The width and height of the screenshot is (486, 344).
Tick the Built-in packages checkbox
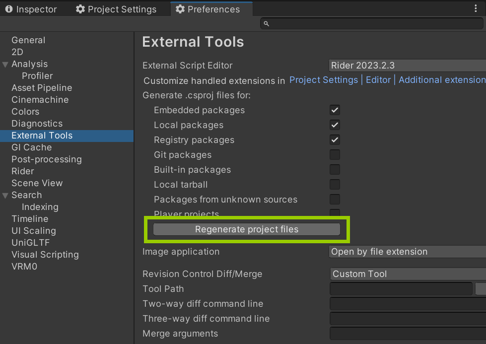[x=335, y=170]
